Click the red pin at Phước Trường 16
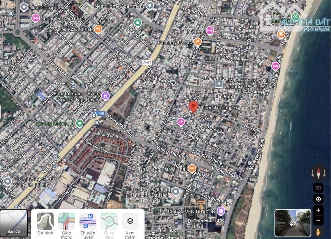The image size is (331, 239). pos(193,106)
